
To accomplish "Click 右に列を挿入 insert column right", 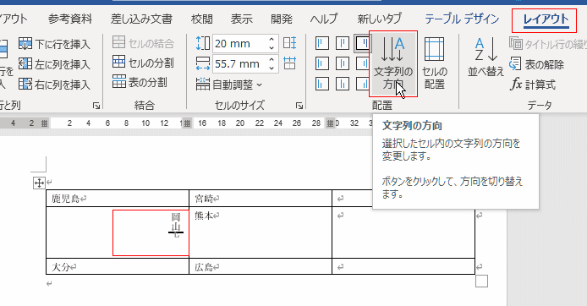I will (x=54, y=85).
